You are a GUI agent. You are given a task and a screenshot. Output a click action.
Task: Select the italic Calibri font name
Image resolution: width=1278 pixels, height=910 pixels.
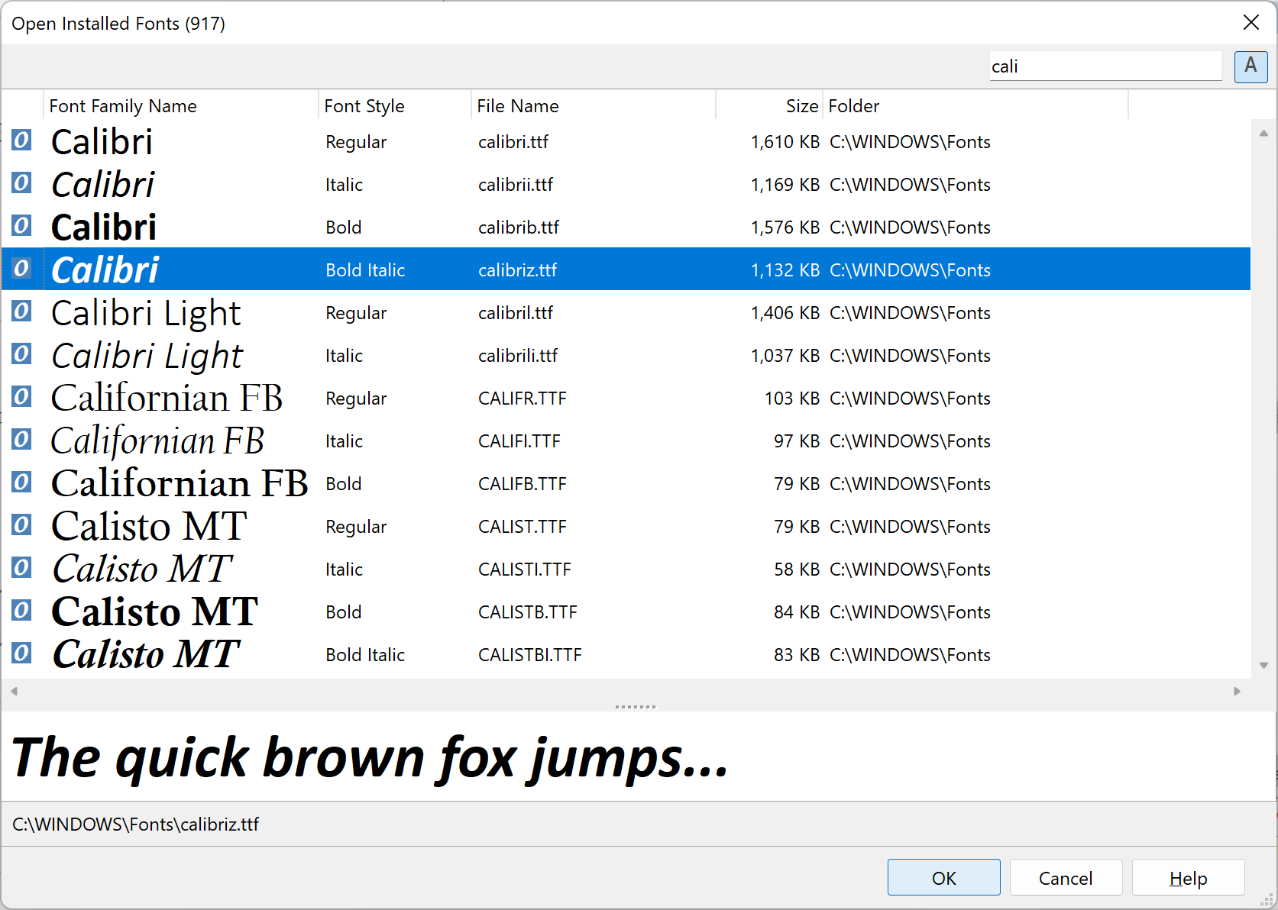pos(102,185)
